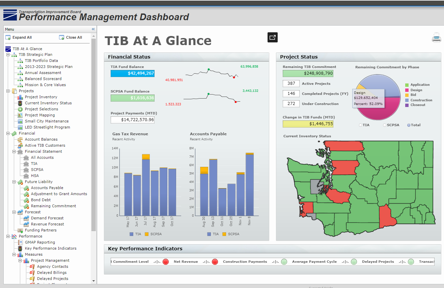Viewport: 444px width, 288px height.
Task: Open the Annual Assessment item
Action: (x=43, y=73)
